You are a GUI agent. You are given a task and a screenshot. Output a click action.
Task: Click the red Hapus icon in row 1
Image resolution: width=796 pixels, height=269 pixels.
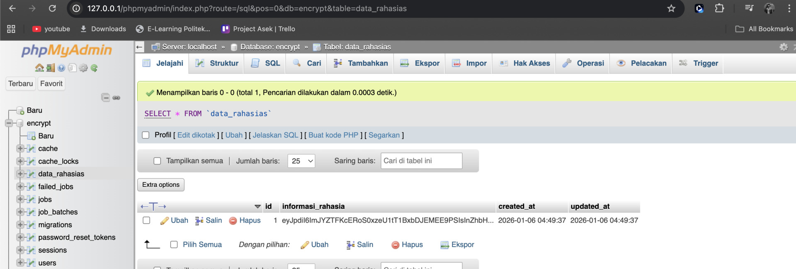(233, 221)
